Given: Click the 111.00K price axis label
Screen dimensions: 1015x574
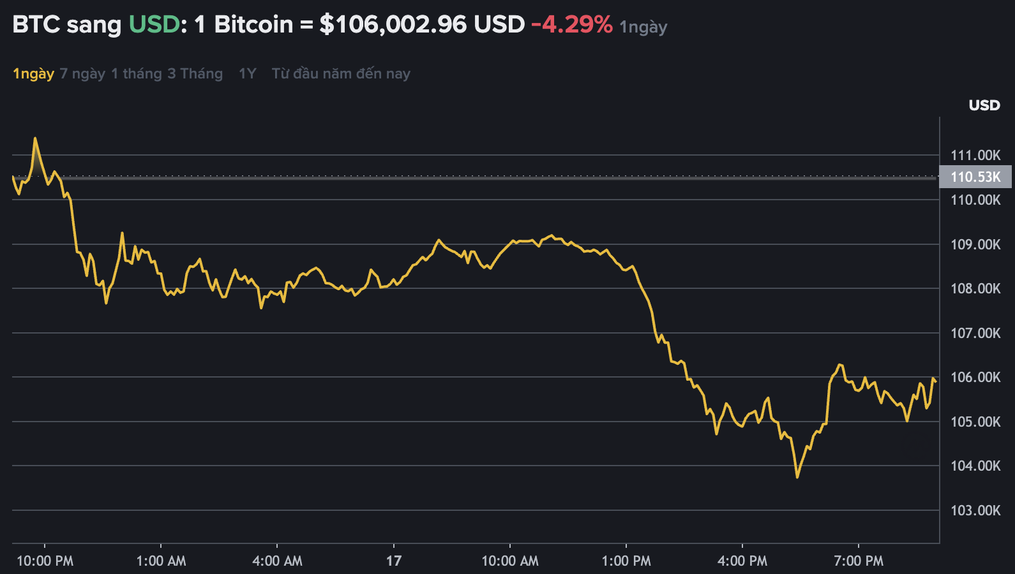Looking at the screenshot, I should point(975,155).
